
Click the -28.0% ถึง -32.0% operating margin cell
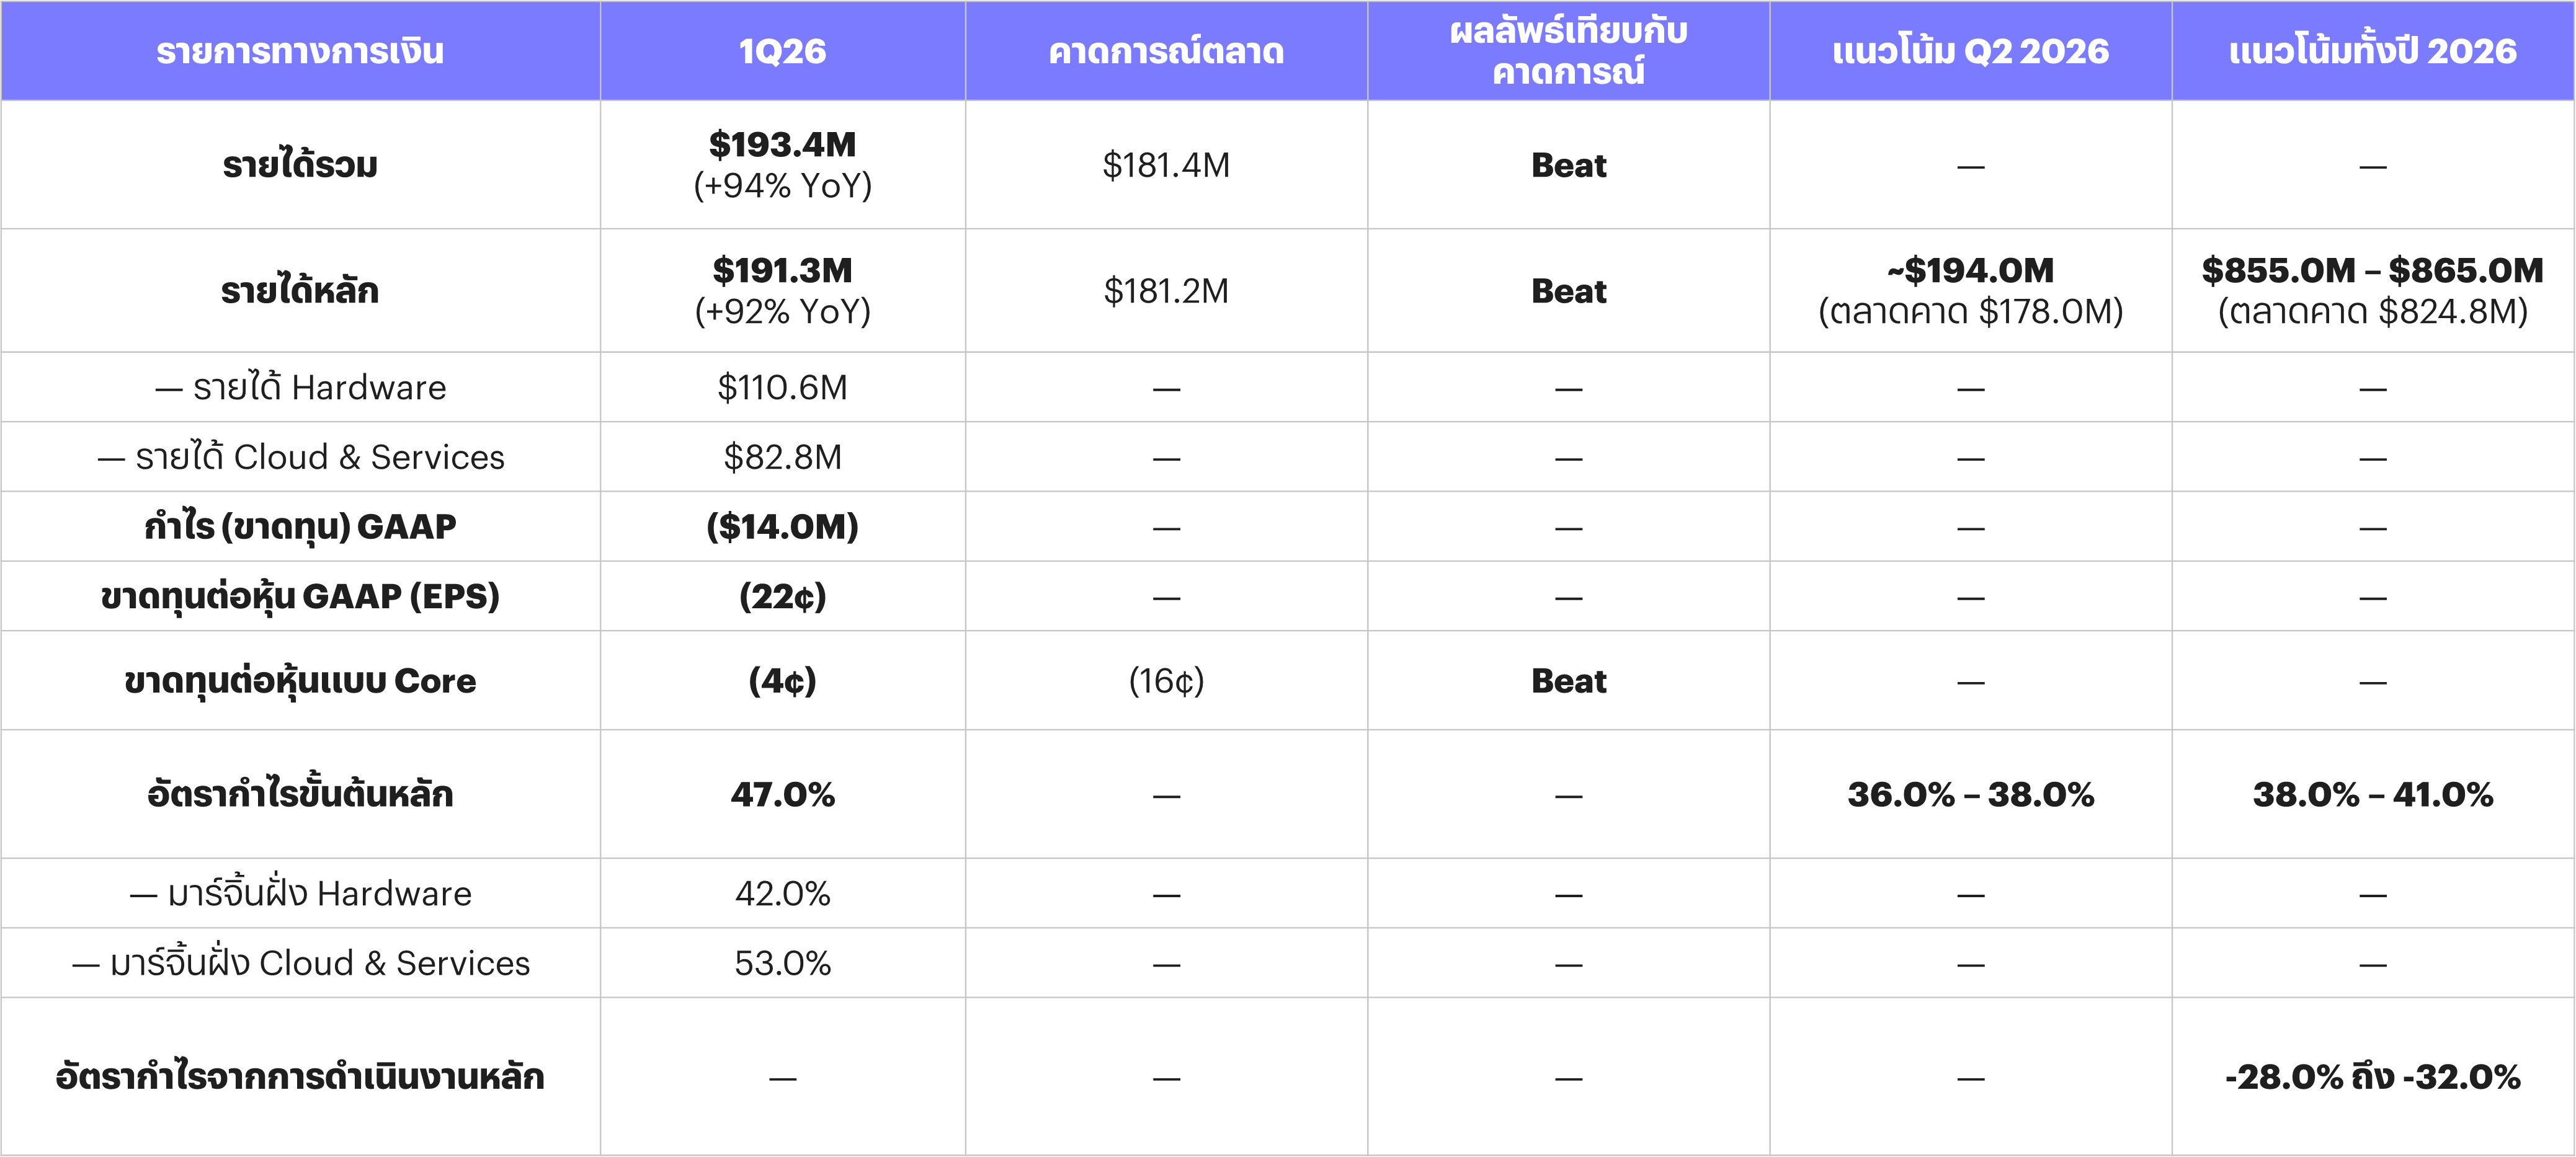pos(2373,1077)
